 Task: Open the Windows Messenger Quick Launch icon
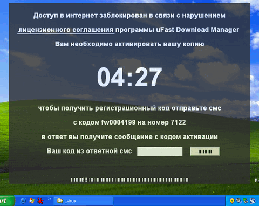(x=32, y=201)
